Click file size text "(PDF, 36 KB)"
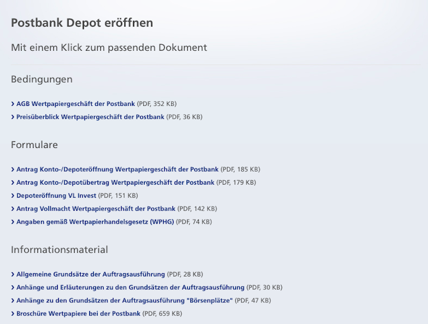428x324 pixels. pyautogui.click(x=184, y=117)
